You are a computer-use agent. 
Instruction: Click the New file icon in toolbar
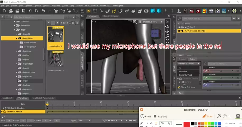(4, 11)
